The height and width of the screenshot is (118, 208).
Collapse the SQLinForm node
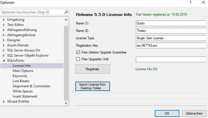coord(4,61)
